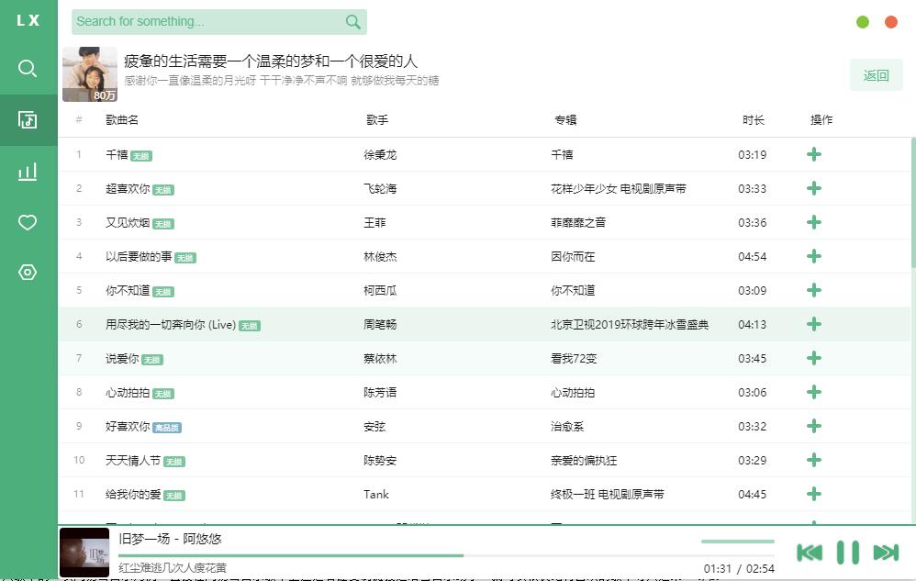Select song title 以后要做的事
Viewport: 916px width, 581px height.
pyautogui.click(x=139, y=256)
